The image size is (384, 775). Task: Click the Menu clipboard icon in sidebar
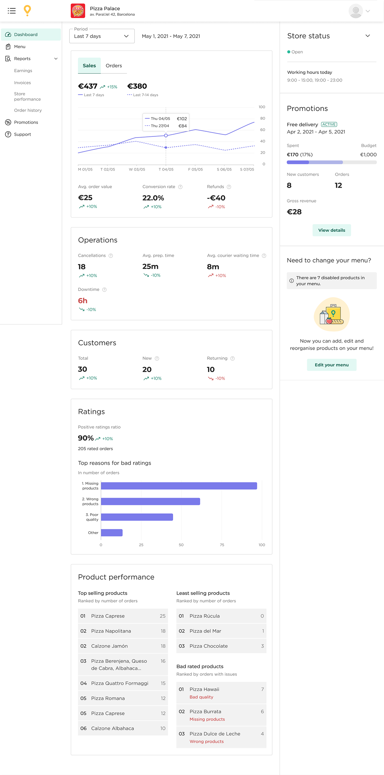pos(8,47)
